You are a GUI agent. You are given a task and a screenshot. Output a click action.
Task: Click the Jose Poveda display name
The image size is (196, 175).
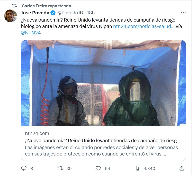(x=35, y=13)
